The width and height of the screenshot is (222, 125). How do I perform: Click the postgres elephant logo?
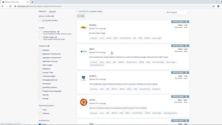point(84,78)
